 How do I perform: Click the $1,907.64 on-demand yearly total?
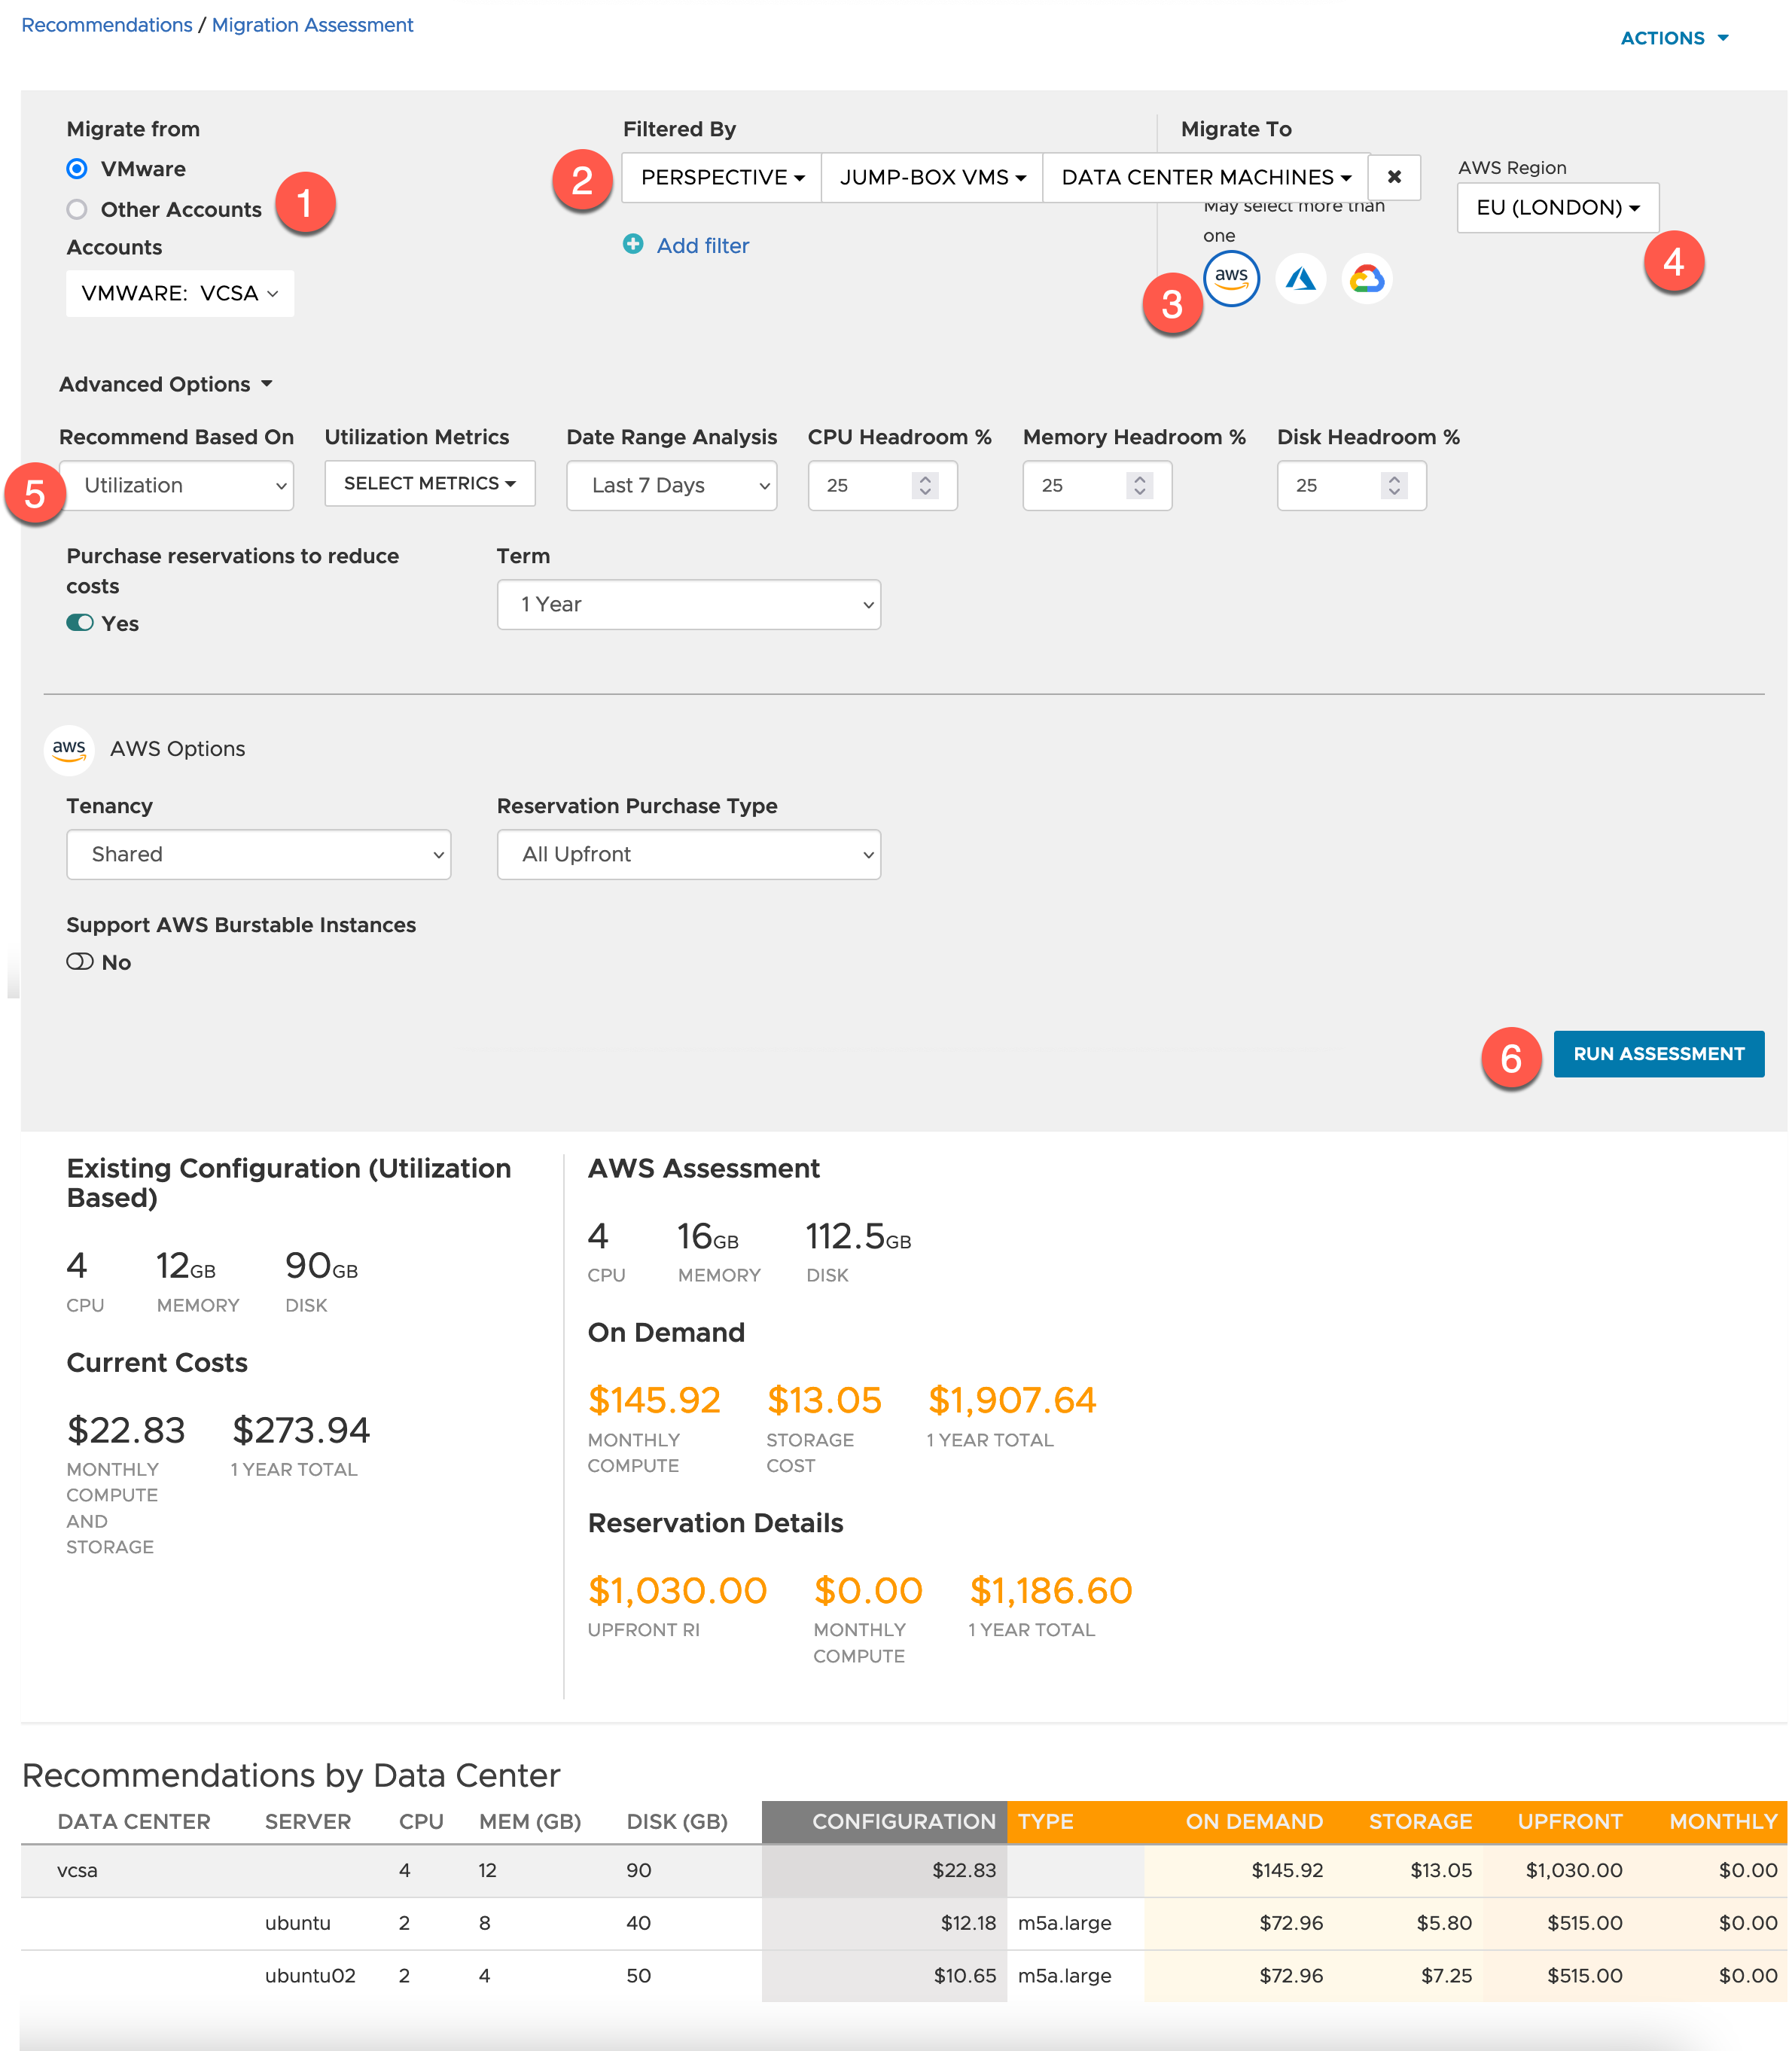coord(1011,1400)
